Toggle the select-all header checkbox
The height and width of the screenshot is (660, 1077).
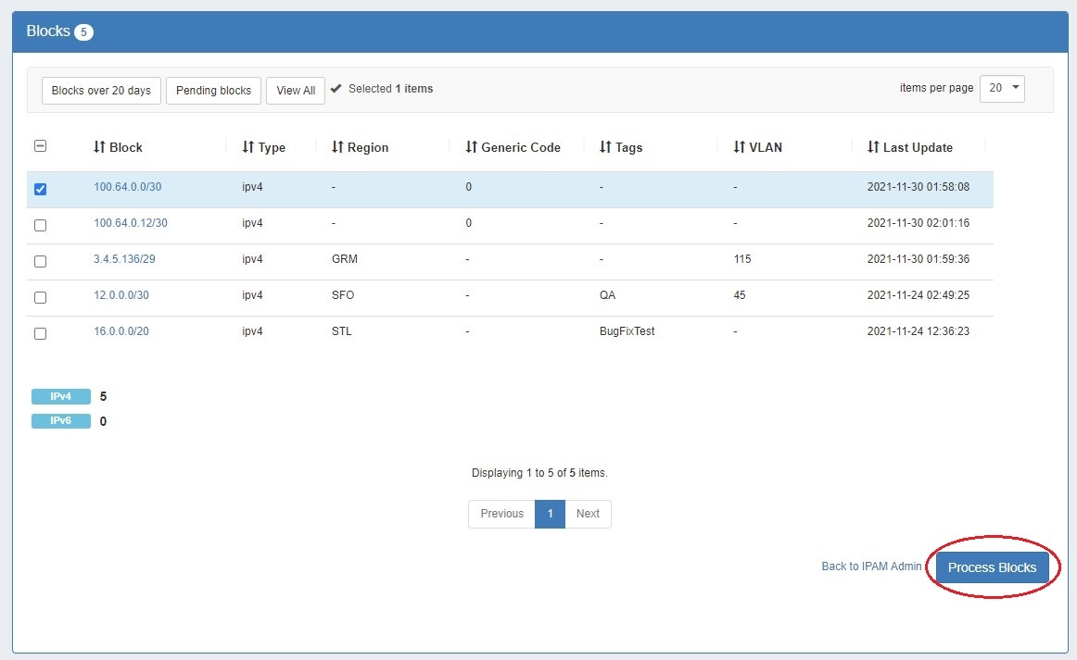40,146
